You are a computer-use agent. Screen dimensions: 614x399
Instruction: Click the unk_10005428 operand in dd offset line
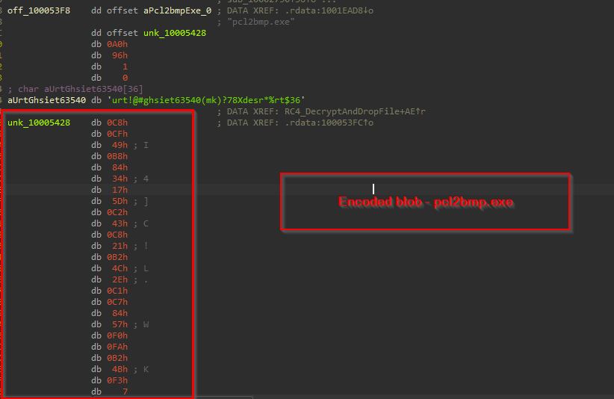click(x=175, y=33)
